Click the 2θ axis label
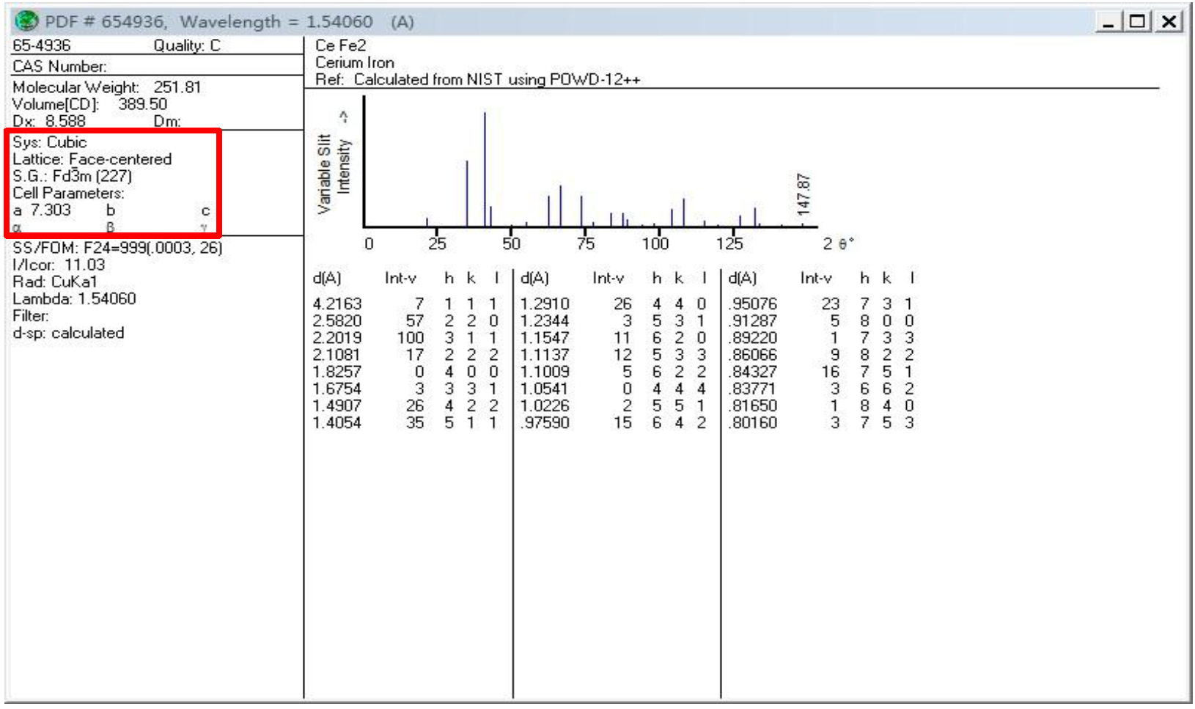This screenshot has width=1195, height=709. [x=839, y=243]
